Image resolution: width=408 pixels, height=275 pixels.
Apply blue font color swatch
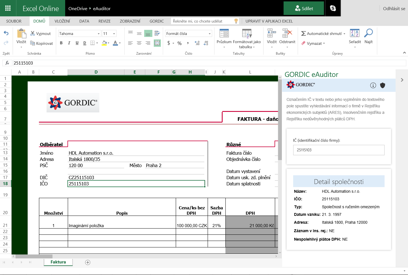pos(115,43)
